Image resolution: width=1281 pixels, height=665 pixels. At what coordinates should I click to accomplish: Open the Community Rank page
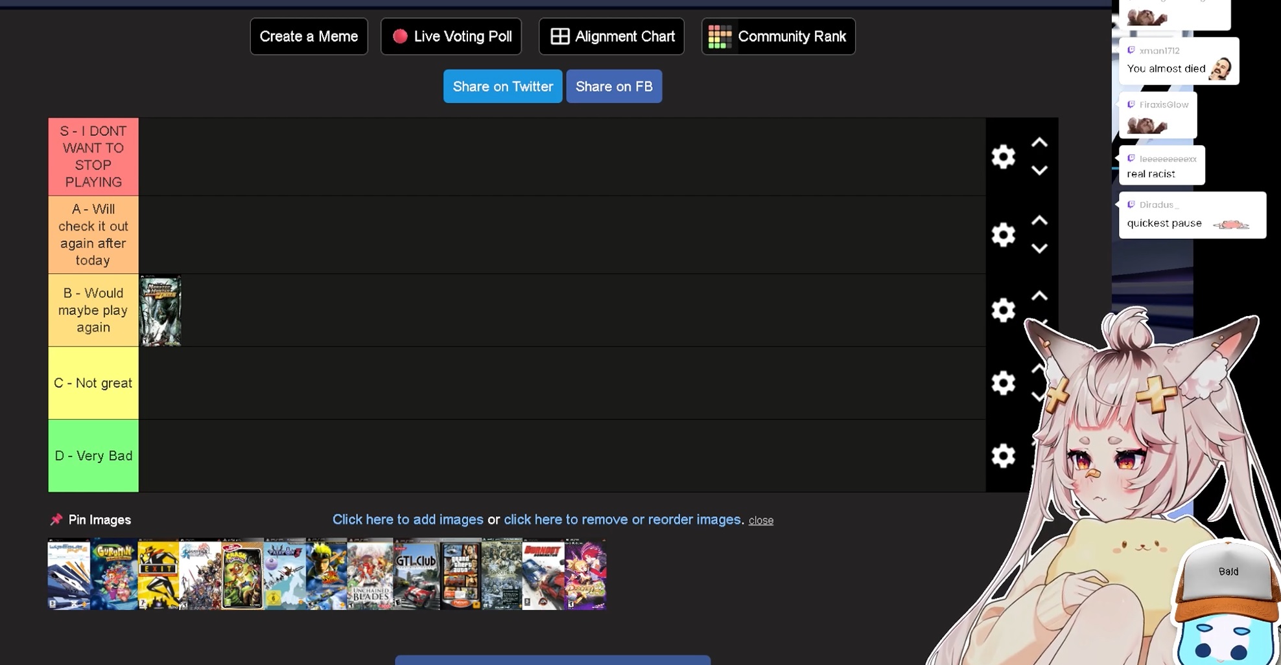(x=779, y=36)
